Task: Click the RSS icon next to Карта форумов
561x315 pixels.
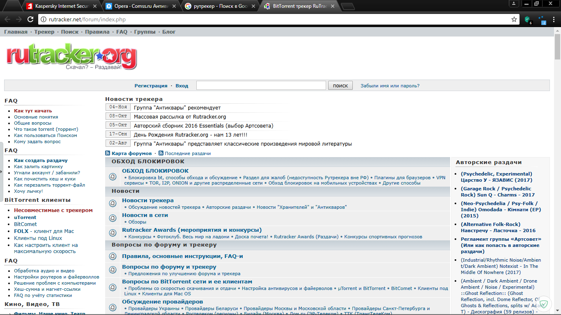Action: 108,153
